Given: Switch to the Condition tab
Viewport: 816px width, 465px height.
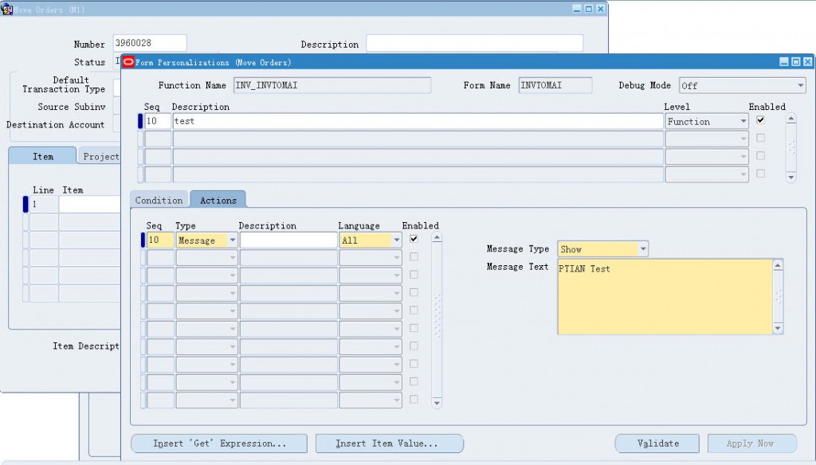Looking at the screenshot, I should click(x=159, y=200).
